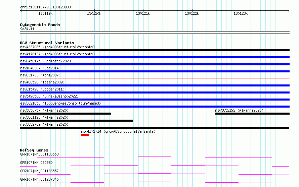
Task: Click the magenta line of GPR107|NM_001136558
Action: (155, 157)
